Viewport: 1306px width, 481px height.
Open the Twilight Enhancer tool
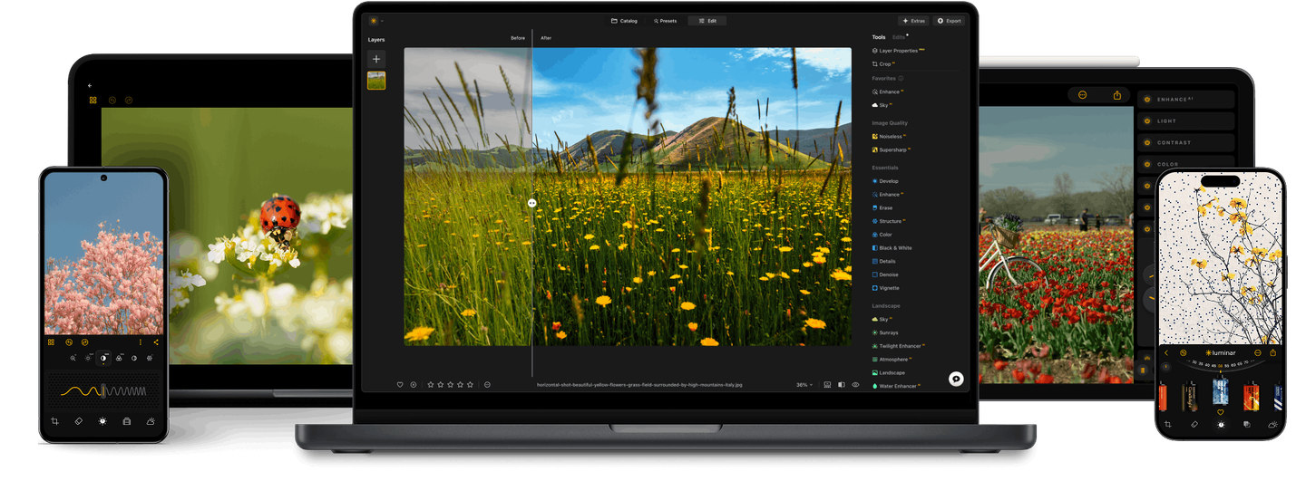tap(900, 346)
